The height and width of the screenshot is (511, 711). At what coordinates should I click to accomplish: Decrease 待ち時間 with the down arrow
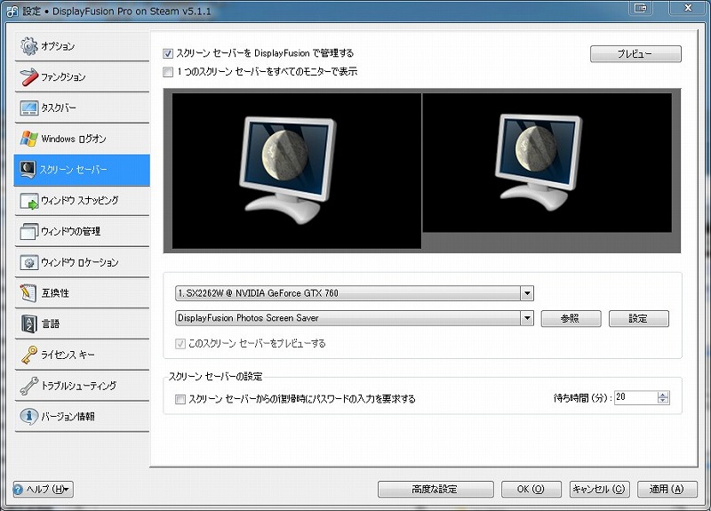coord(663,401)
